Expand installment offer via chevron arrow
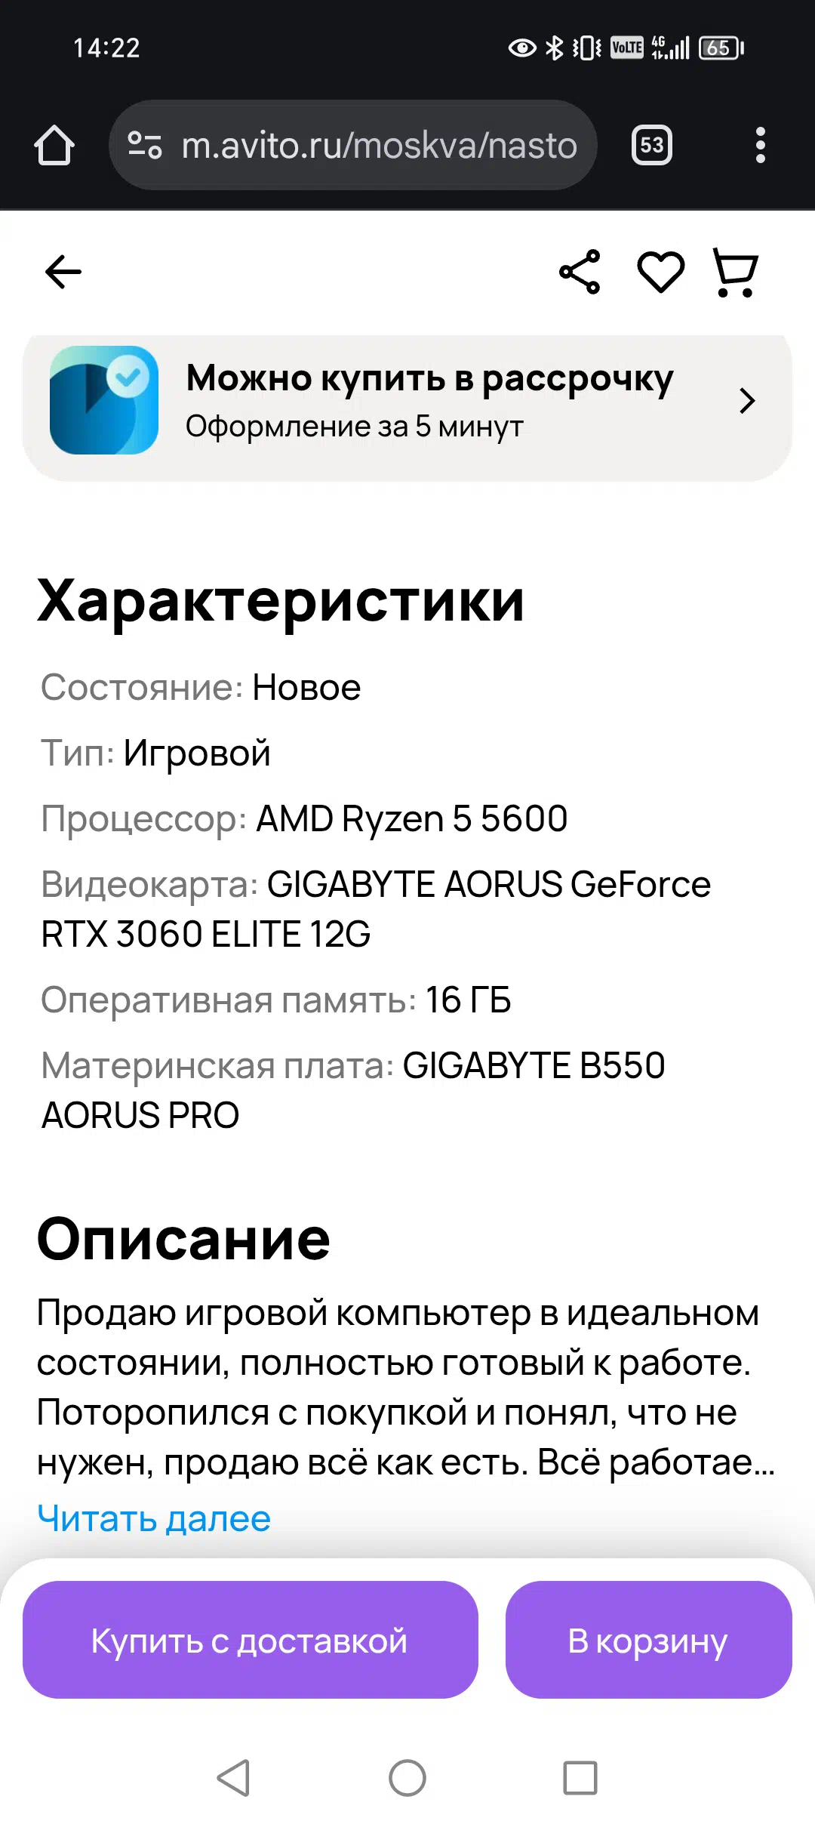 [x=747, y=401]
